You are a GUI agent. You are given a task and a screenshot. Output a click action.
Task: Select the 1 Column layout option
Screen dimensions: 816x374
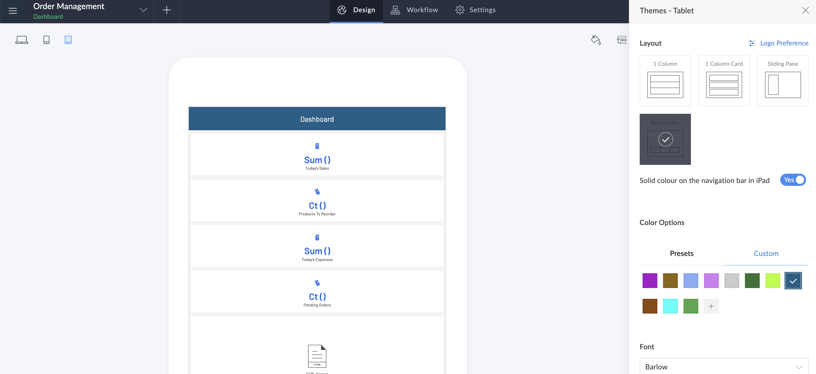pyautogui.click(x=665, y=80)
